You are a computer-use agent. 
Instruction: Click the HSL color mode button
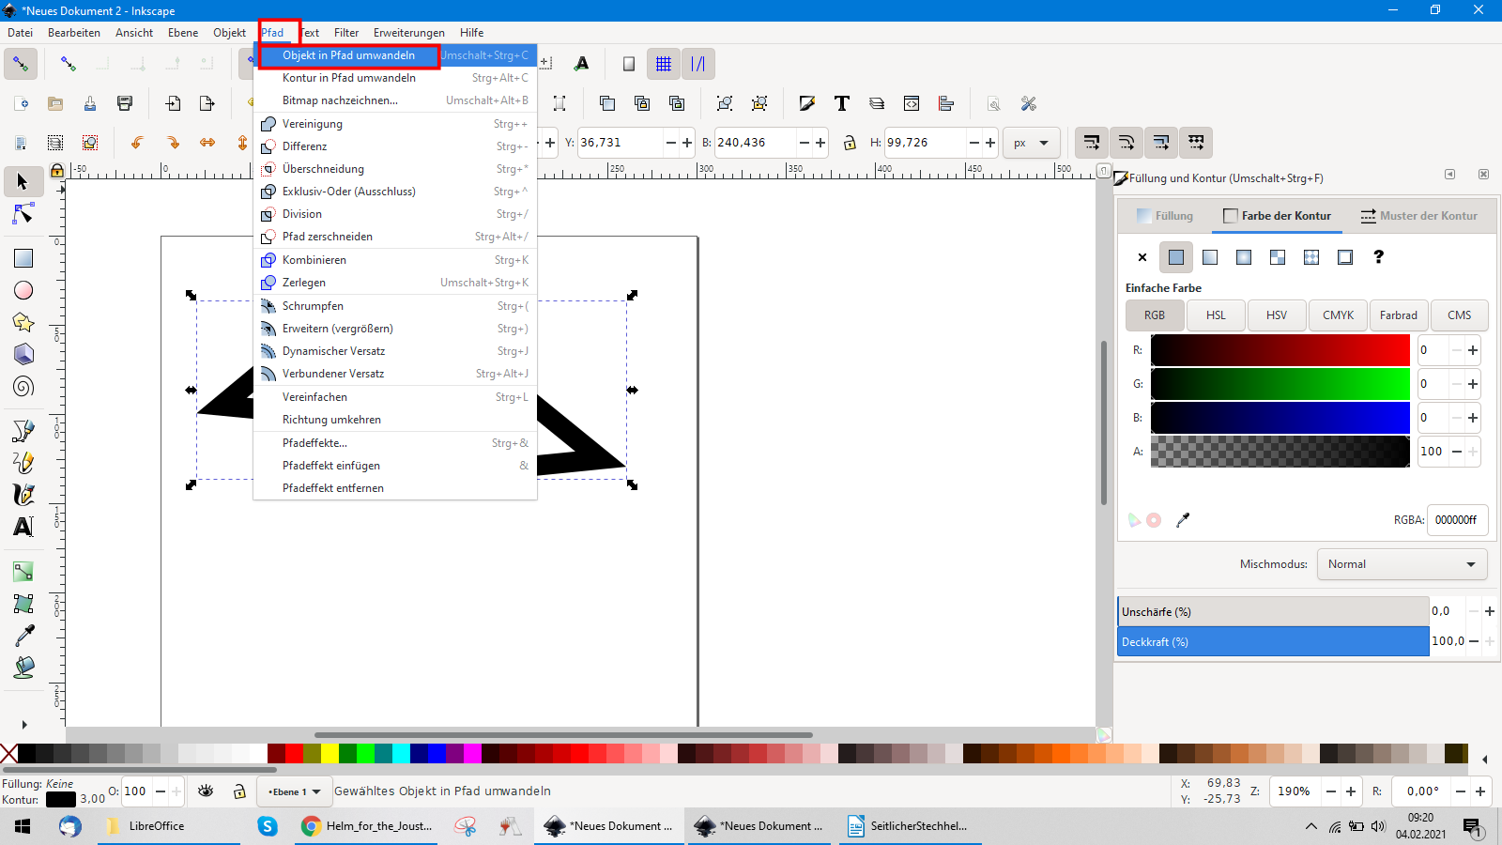(1216, 315)
